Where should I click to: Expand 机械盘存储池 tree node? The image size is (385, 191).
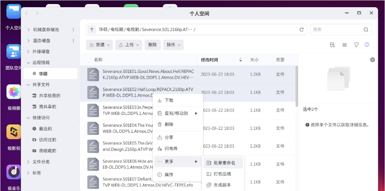click(28, 30)
